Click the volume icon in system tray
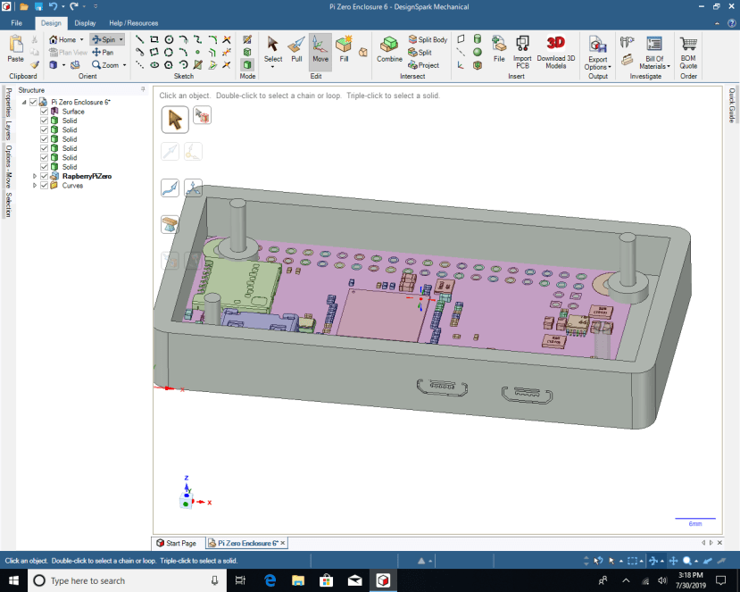This screenshot has height=592, width=740. [x=662, y=580]
